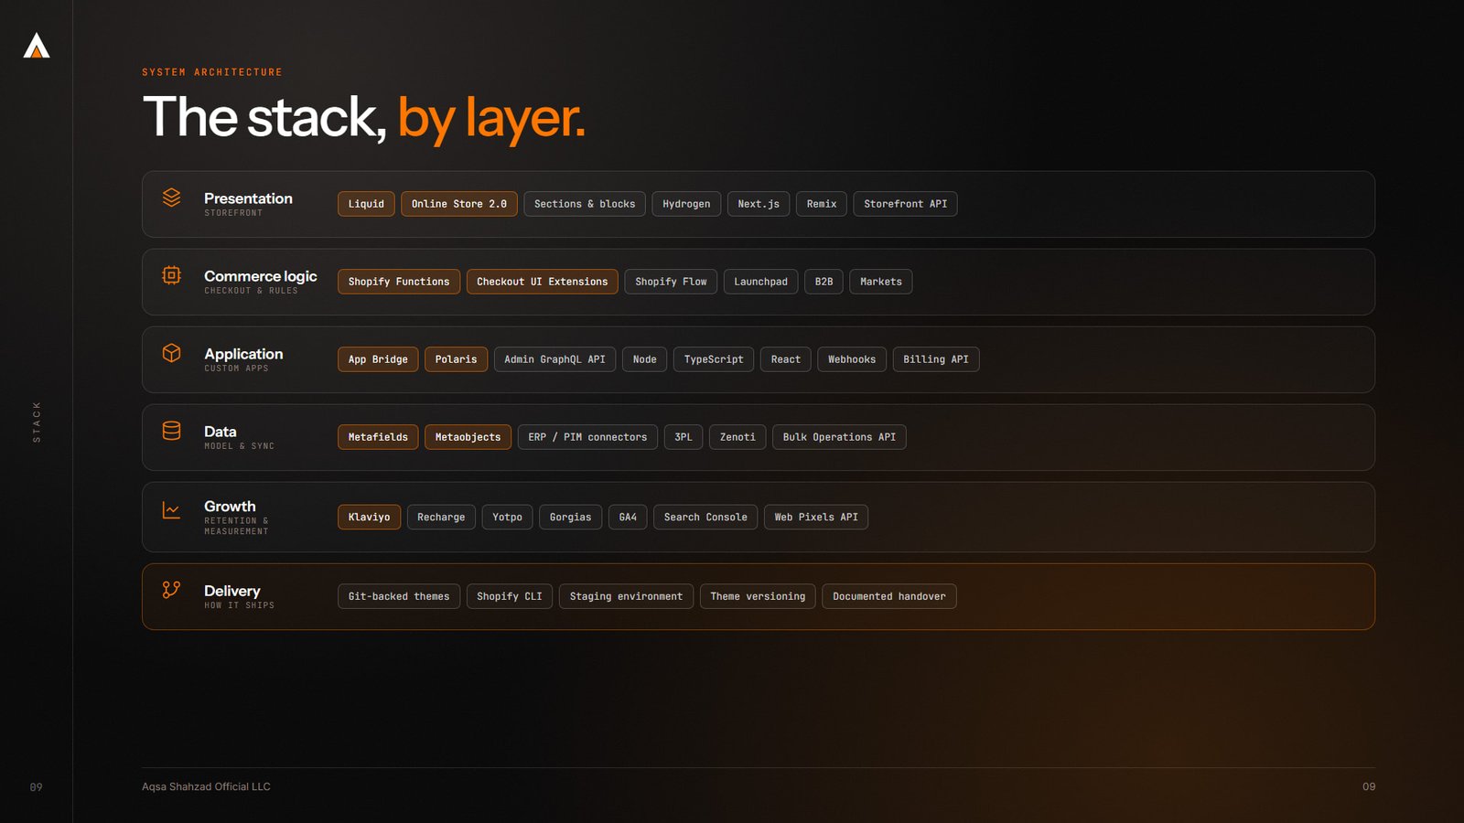1464x823 pixels.
Task: Click the Recharge tag
Action: coord(441,518)
